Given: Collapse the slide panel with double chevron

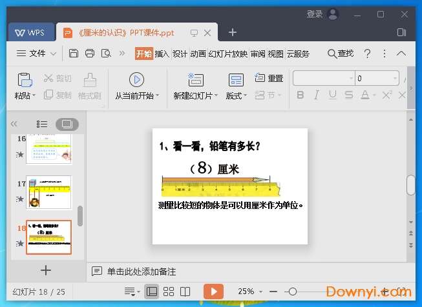Looking at the screenshot, I should click(x=14, y=124).
